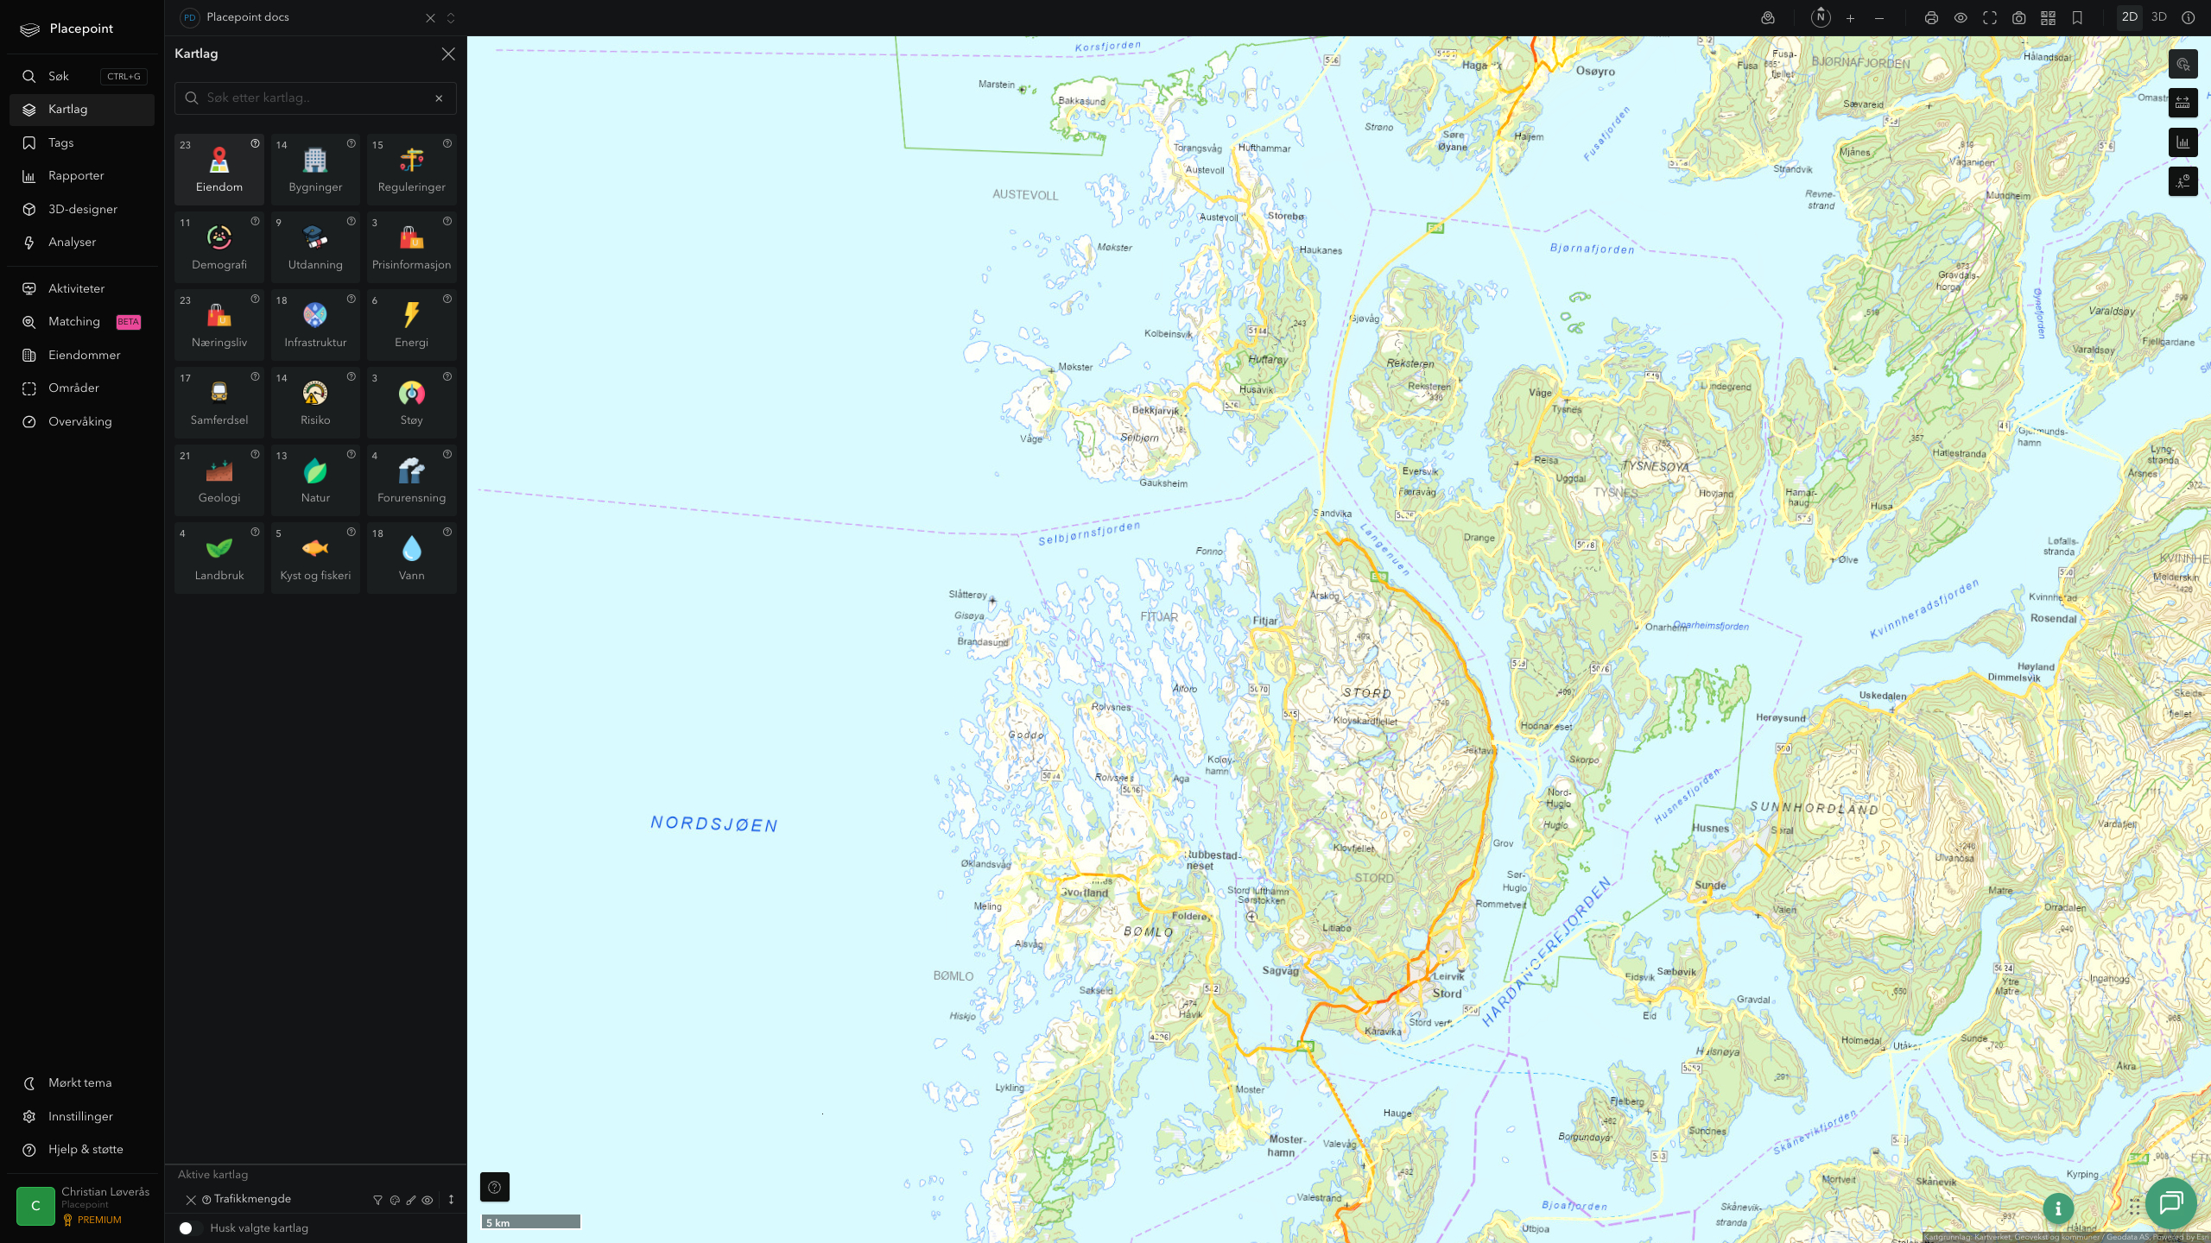
Task: Open Innstillinger settings
Action: click(82, 1116)
